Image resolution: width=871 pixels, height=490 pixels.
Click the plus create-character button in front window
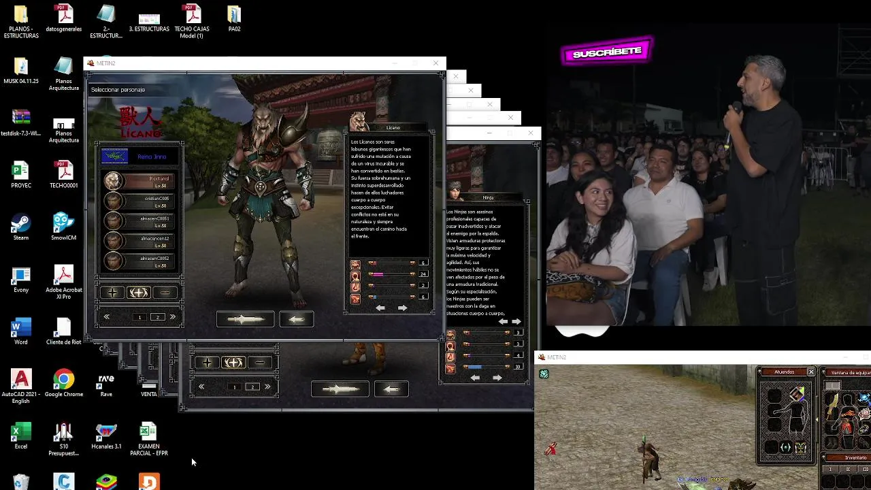tap(112, 293)
